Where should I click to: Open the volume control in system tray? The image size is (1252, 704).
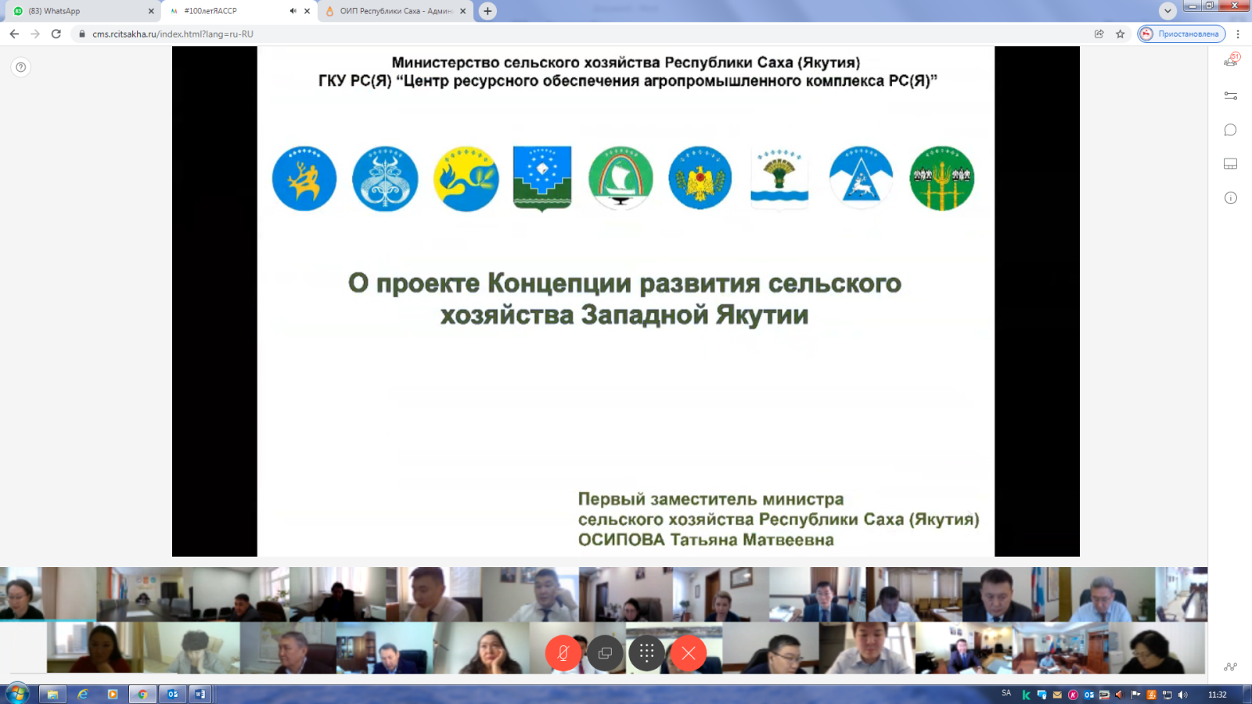coord(1182,695)
